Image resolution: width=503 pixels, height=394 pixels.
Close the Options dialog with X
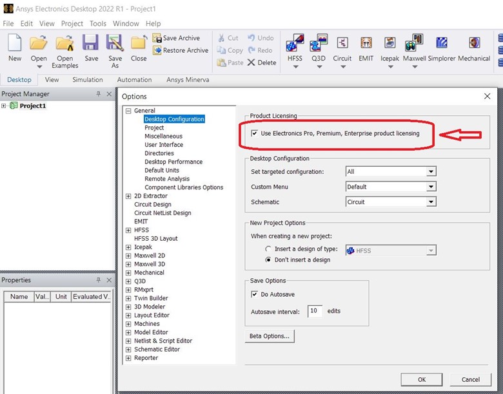pos(487,96)
